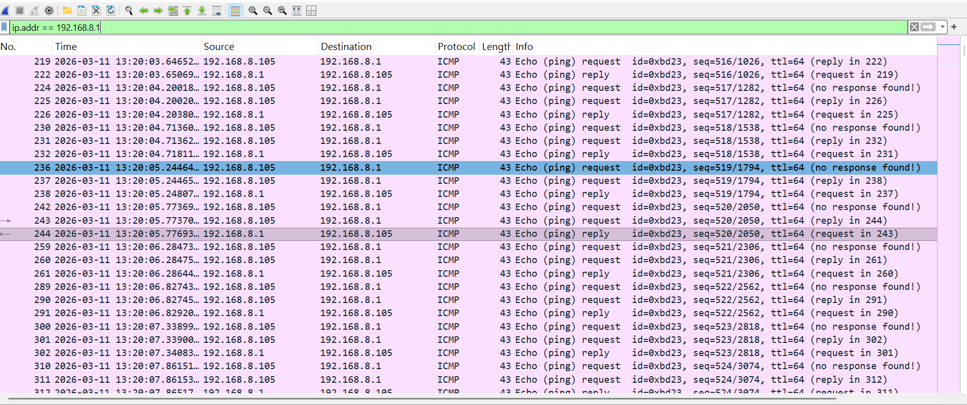The height and width of the screenshot is (405, 967).
Task: Select packet 289 with seq=522/2562
Action: pos(469,287)
